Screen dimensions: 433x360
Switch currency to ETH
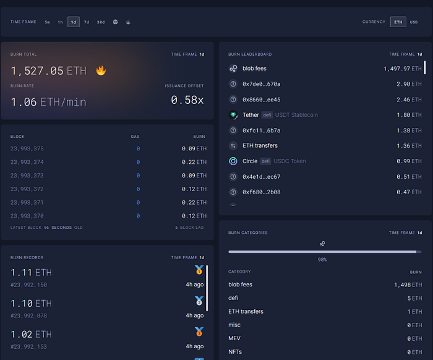(398, 22)
